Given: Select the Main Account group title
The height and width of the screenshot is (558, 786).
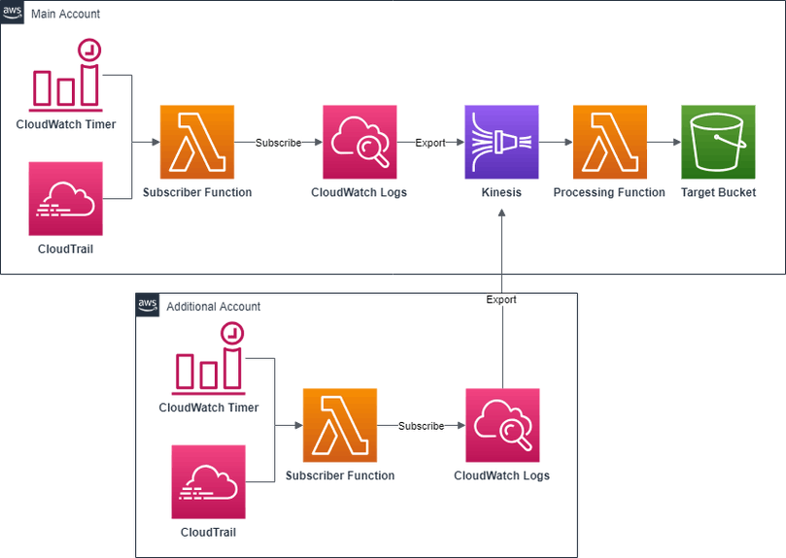Looking at the screenshot, I should tap(65, 15).
